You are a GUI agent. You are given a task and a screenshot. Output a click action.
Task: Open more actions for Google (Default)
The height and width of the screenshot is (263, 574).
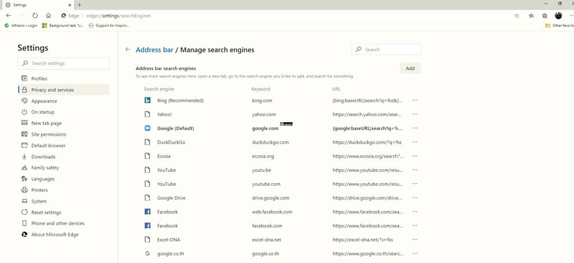414,128
